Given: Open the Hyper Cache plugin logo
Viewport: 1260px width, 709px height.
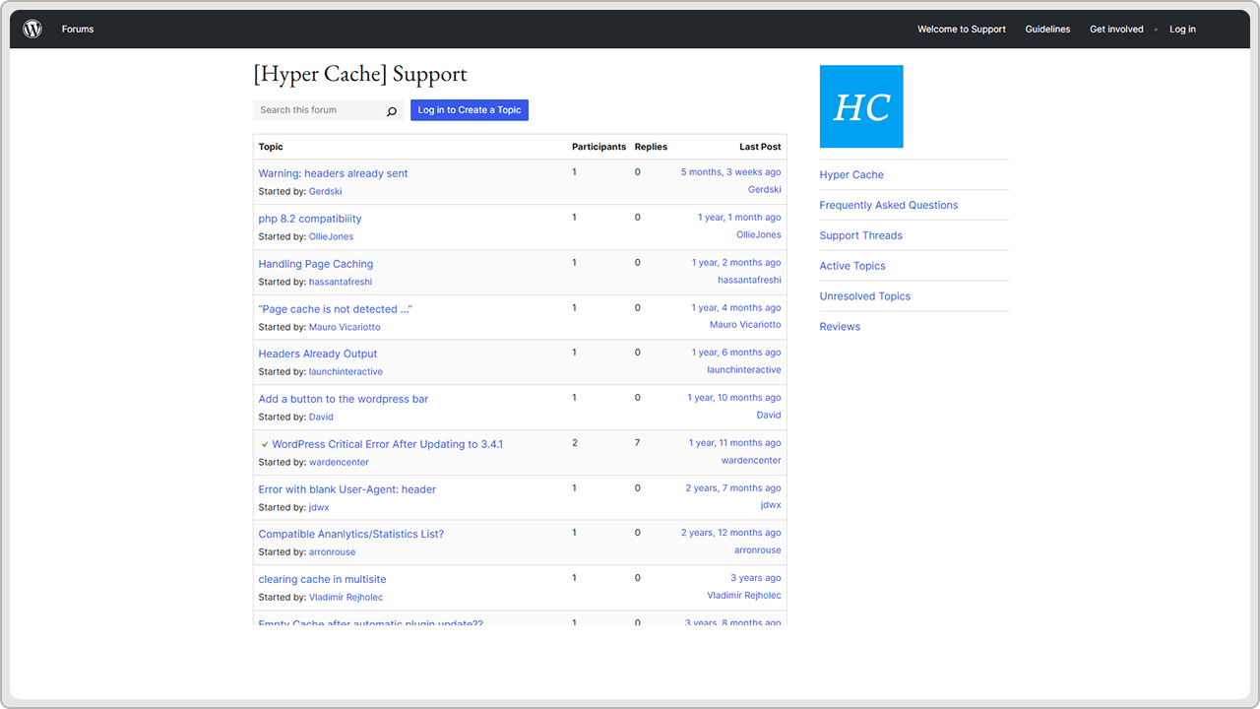Looking at the screenshot, I should pyautogui.click(x=861, y=106).
